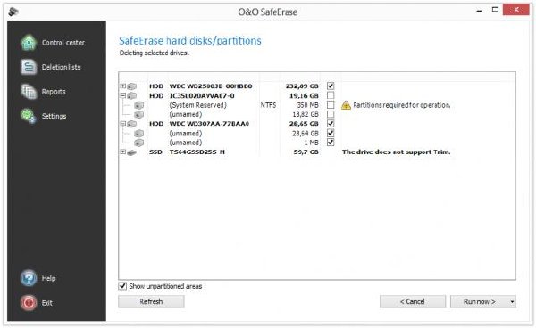Check the IC35L020AVVA07-0 19,16 GB checkbox
The height and width of the screenshot is (328, 536).
[x=331, y=95]
